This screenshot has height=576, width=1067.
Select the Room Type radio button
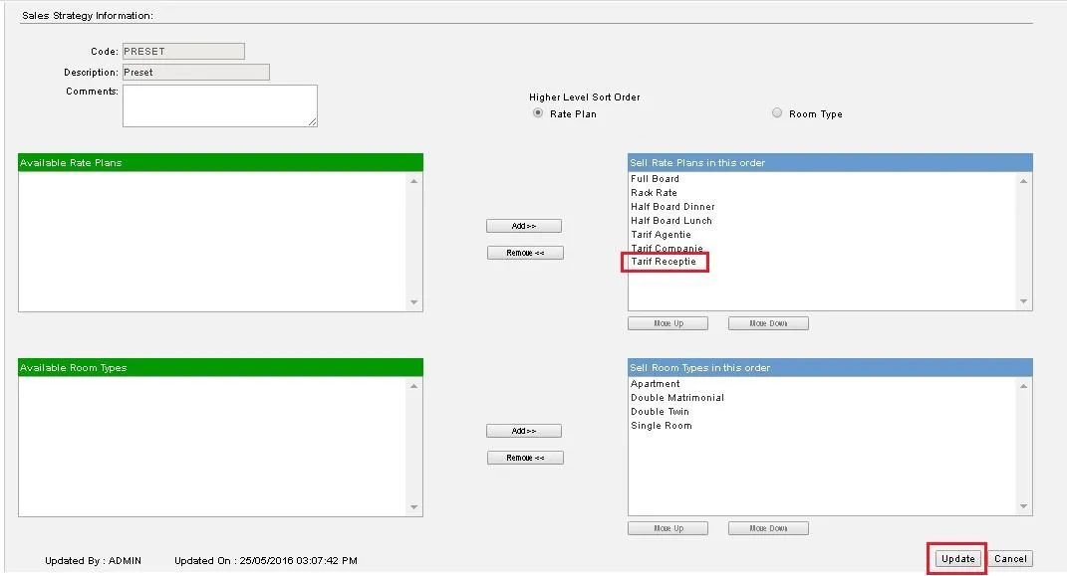click(x=777, y=113)
